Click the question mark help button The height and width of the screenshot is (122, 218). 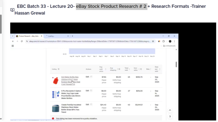coord(170,117)
